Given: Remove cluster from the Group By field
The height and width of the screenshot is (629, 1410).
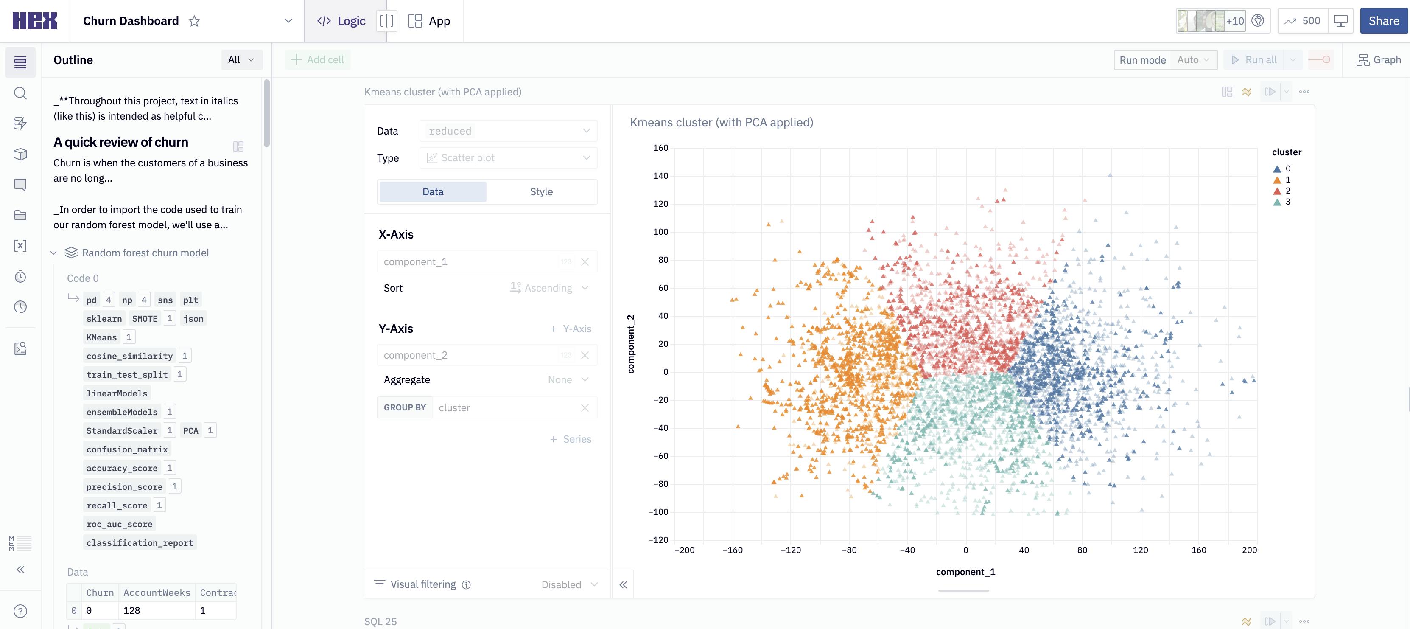Looking at the screenshot, I should 585,408.
